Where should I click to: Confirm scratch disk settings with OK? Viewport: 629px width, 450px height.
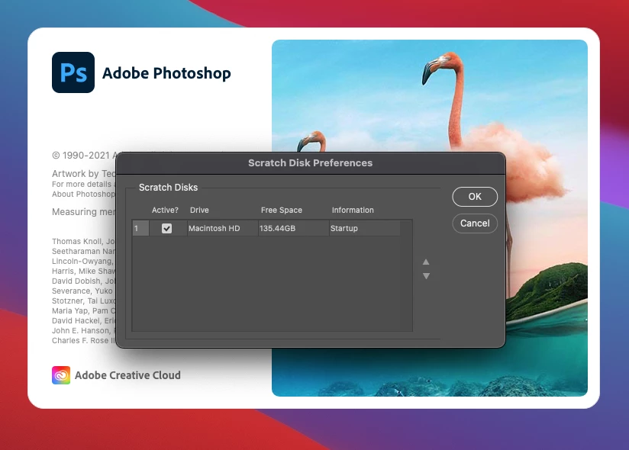(x=475, y=197)
